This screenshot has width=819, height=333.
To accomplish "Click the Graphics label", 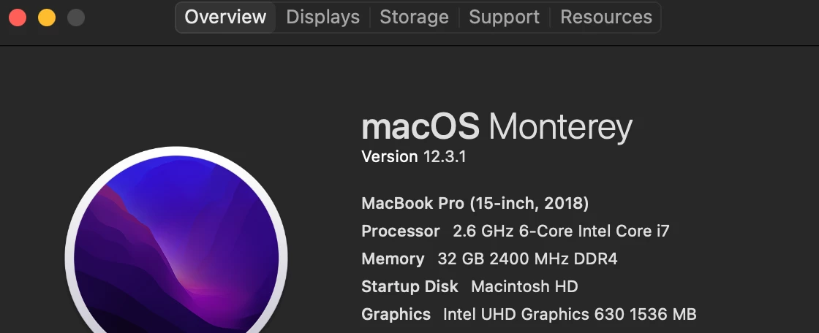I will pyautogui.click(x=396, y=314).
